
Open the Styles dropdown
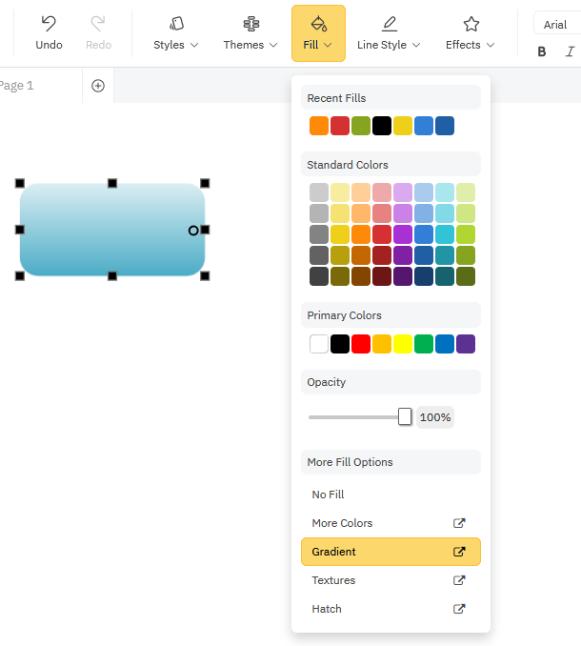pyautogui.click(x=176, y=33)
